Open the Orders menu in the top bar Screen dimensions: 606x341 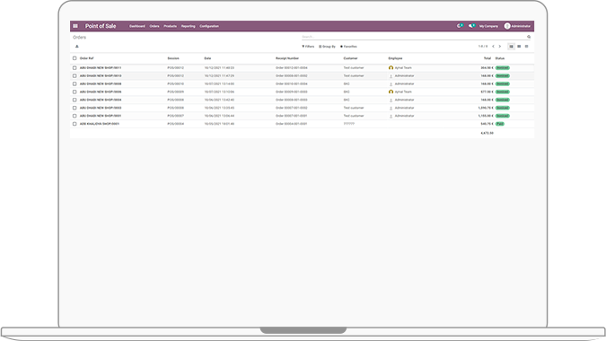click(154, 26)
